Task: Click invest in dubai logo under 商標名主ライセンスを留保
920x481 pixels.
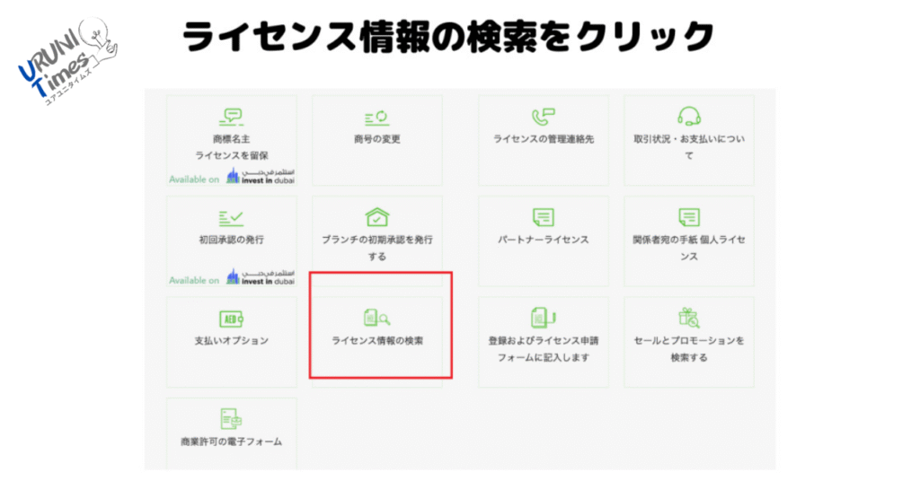Action: [x=261, y=177]
